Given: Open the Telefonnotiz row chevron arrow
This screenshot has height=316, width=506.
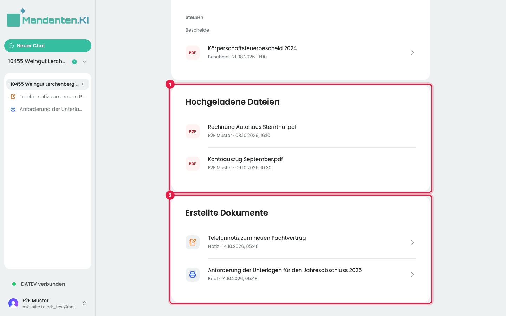Looking at the screenshot, I should pos(413,242).
